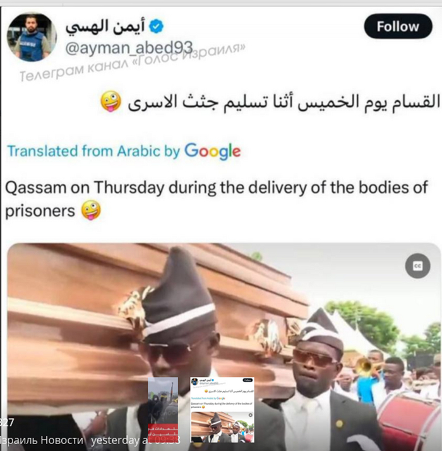
Task: Click the @ayman_abed93 handle
Action: [x=129, y=47]
